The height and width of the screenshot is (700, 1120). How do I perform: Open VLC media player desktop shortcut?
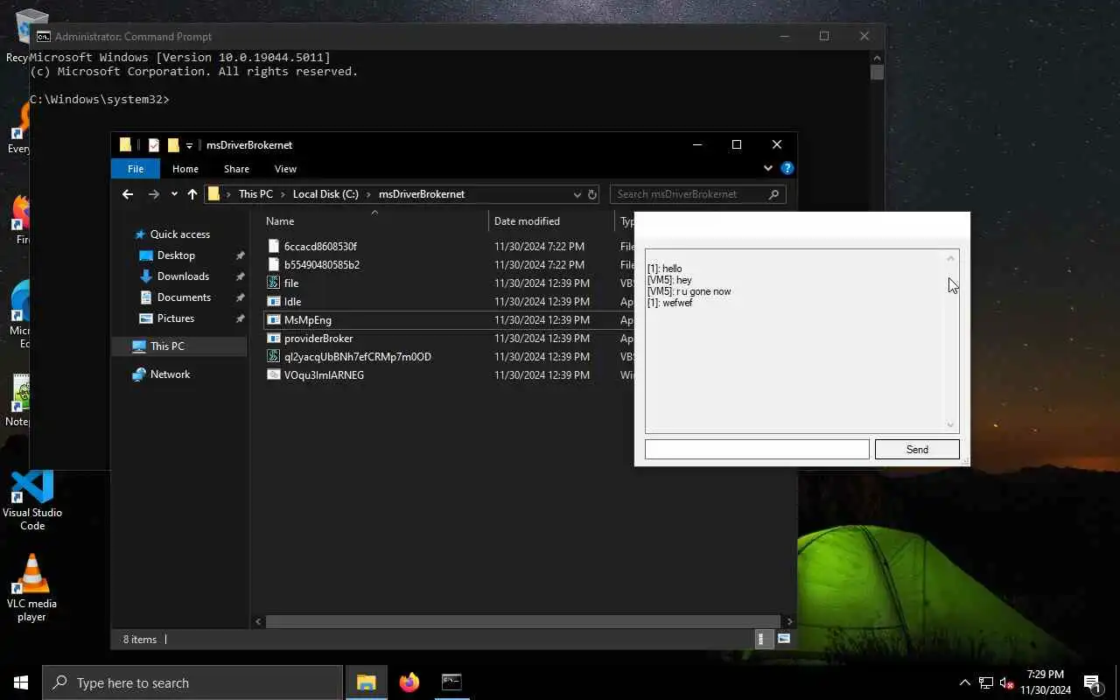(32, 588)
